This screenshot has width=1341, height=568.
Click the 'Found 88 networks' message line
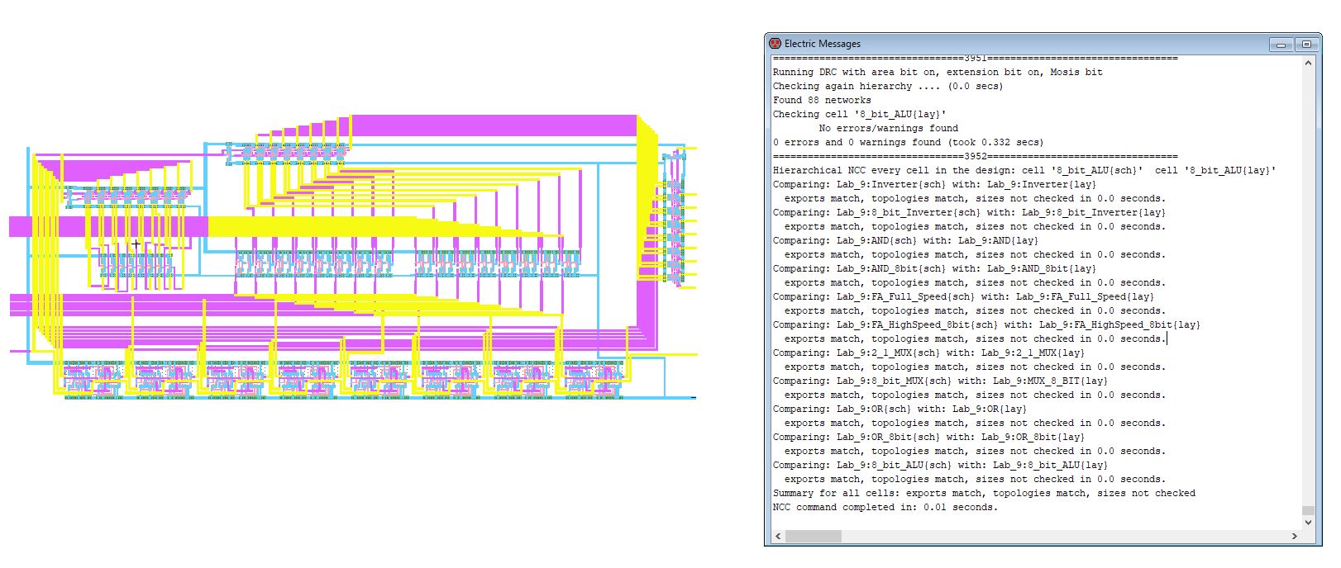pyautogui.click(x=821, y=100)
